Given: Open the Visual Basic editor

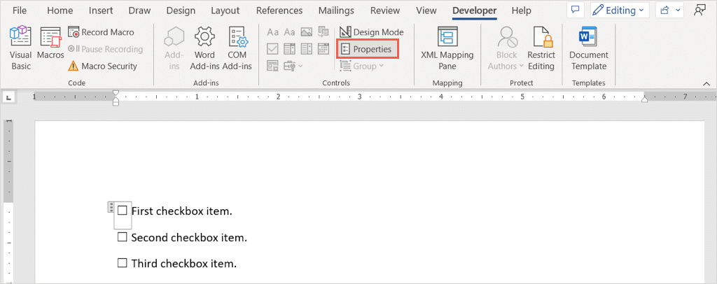Looking at the screenshot, I should [20, 48].
